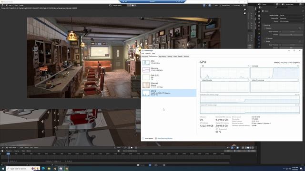Screen dimensions: 305x171
Task: Toggle auto keying record button
Action: (119, 151)
